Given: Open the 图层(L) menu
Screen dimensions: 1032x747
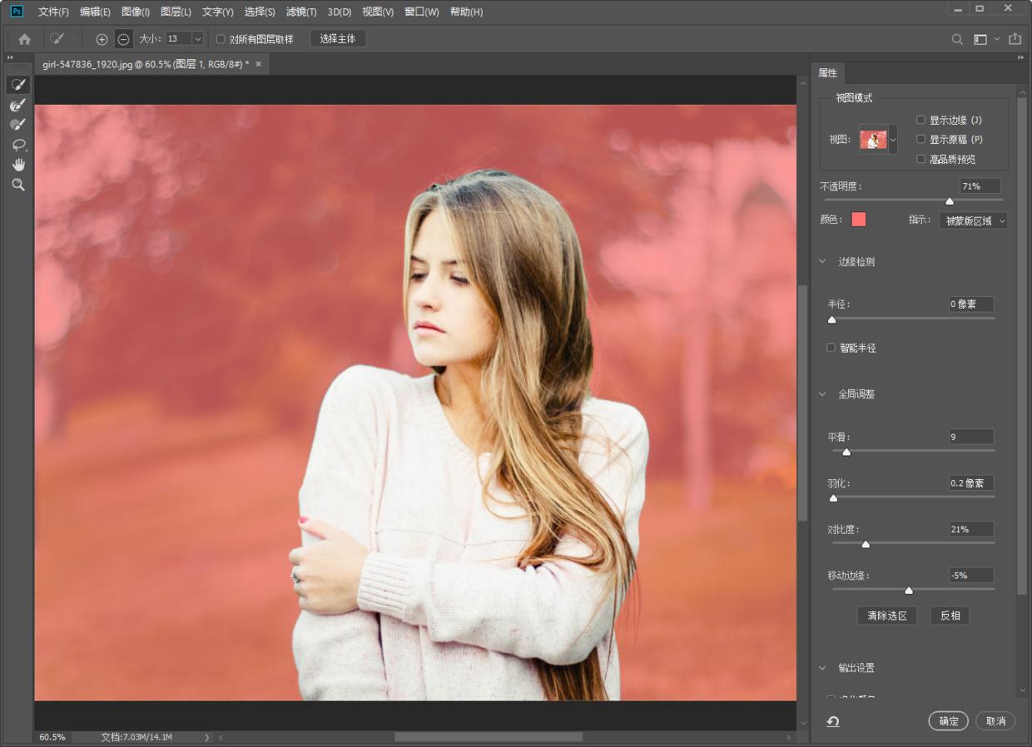Looking at the screenshot, I should tap(176, 12).
